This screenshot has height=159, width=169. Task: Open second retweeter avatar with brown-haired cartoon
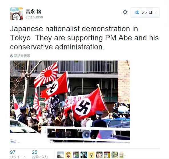(x=68, y=155)
